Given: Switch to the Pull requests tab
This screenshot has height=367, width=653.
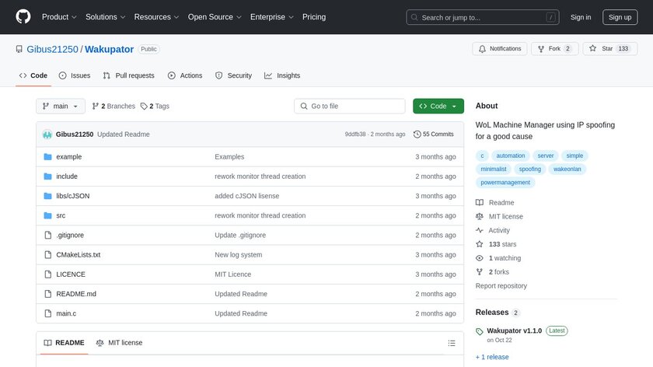Looking at the screenshot, I should coord(128,75).
